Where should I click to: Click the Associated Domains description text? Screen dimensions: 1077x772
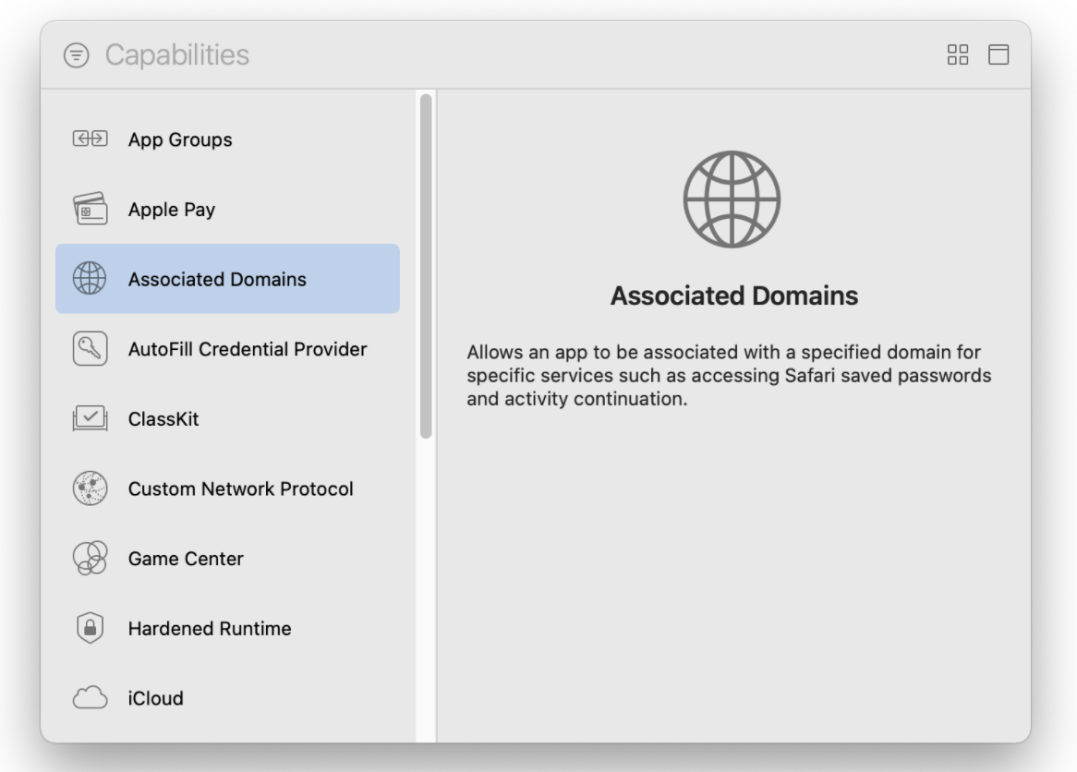click(x=729, y=376)
